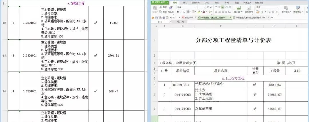This screenshot has height=122, width=309.
Task: Click the save icon in quick toolbar
Action: 157,17
